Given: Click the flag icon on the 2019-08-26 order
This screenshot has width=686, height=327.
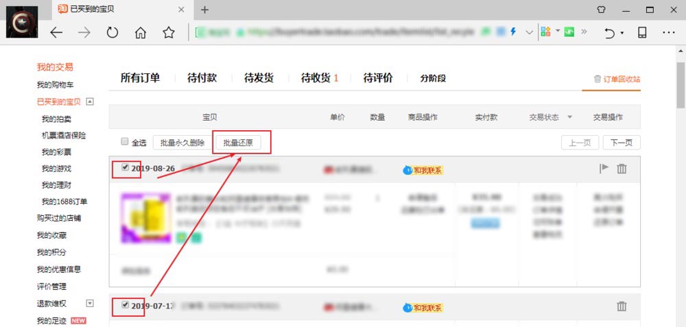Looking at the screenshot, I should [x=604, y=169].
